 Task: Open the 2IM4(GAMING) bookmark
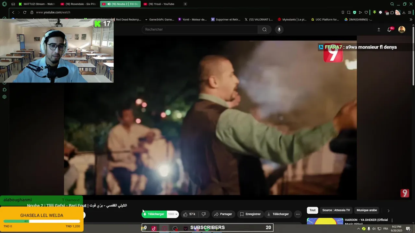[x=358, y=19]
